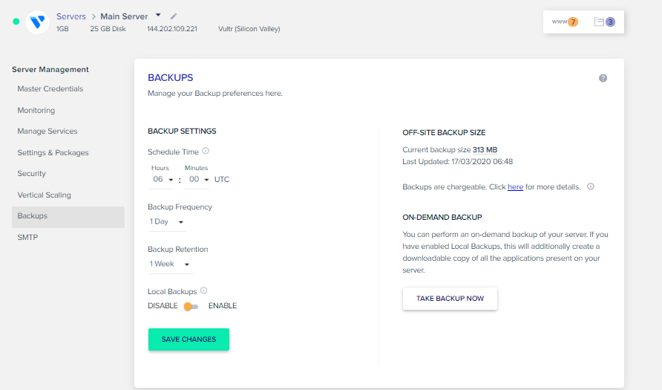Open the Minutes dropdown
The height and width of the screenshot is (390, 662).
pos(198,180)
